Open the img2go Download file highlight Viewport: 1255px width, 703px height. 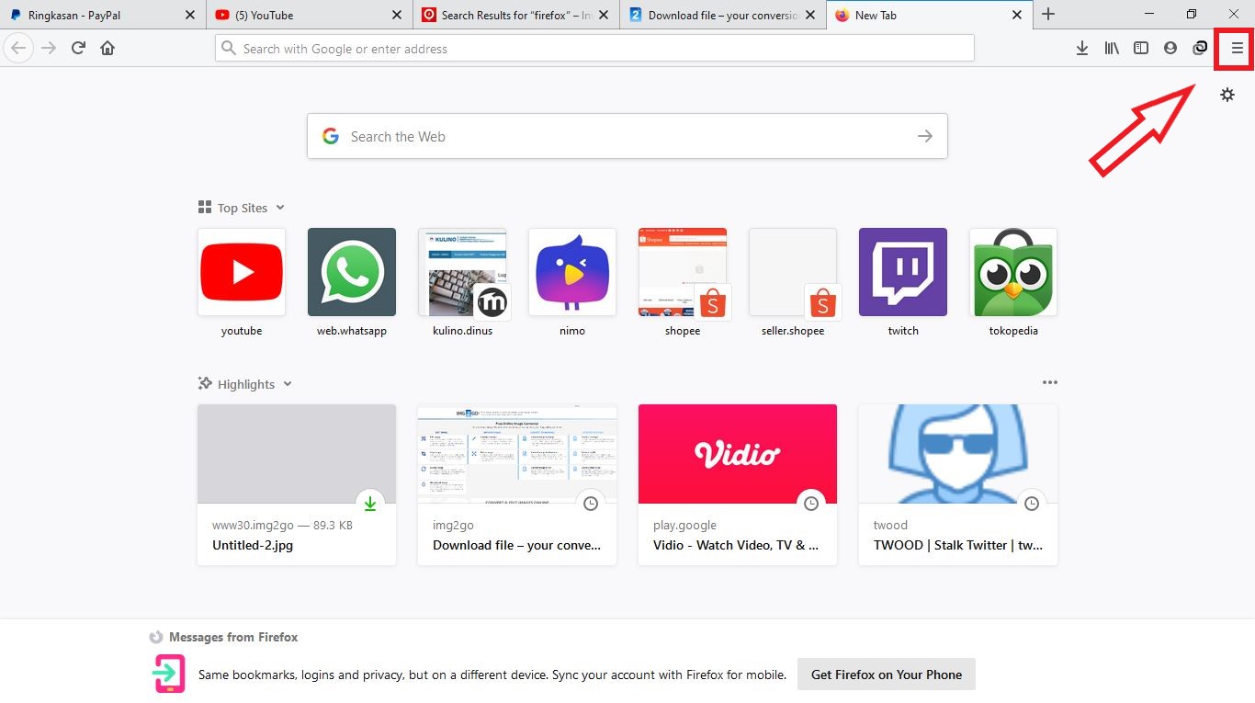pos(517,484)
